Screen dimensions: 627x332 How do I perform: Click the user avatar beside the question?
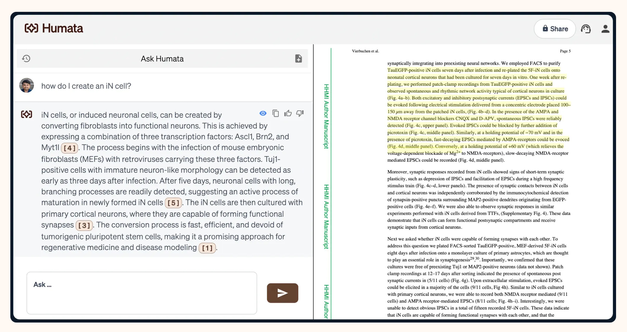27,86
